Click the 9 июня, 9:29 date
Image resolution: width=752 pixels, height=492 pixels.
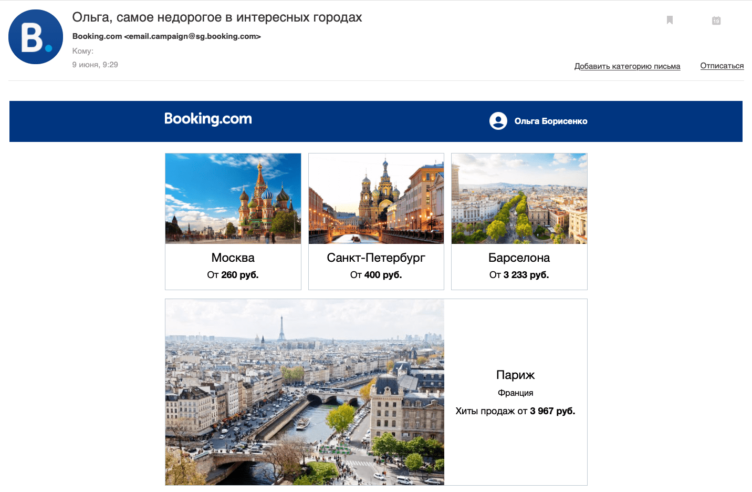coord(95,65)
